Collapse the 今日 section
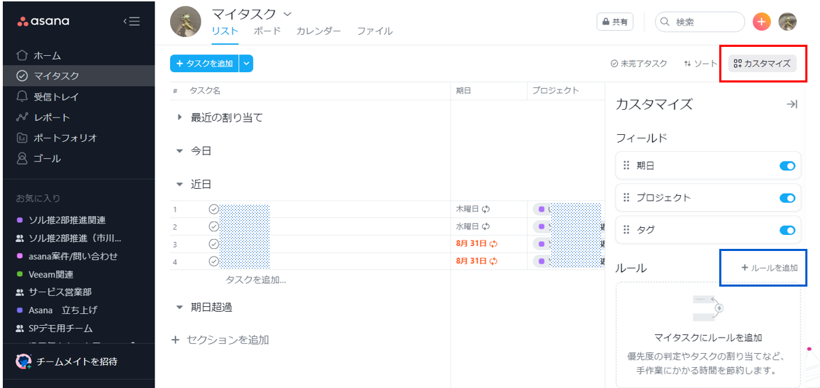The height and width of the screenshot is (388, 820). pyautogui.click(x=180, y=151)
